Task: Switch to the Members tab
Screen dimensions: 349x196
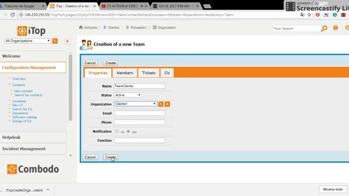Action: [x=125, y=73]
